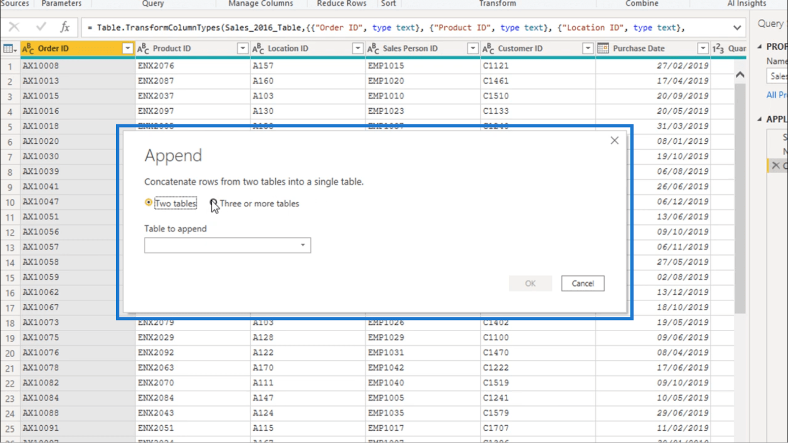Open Product ID column filter dropdown

[242, 48]
